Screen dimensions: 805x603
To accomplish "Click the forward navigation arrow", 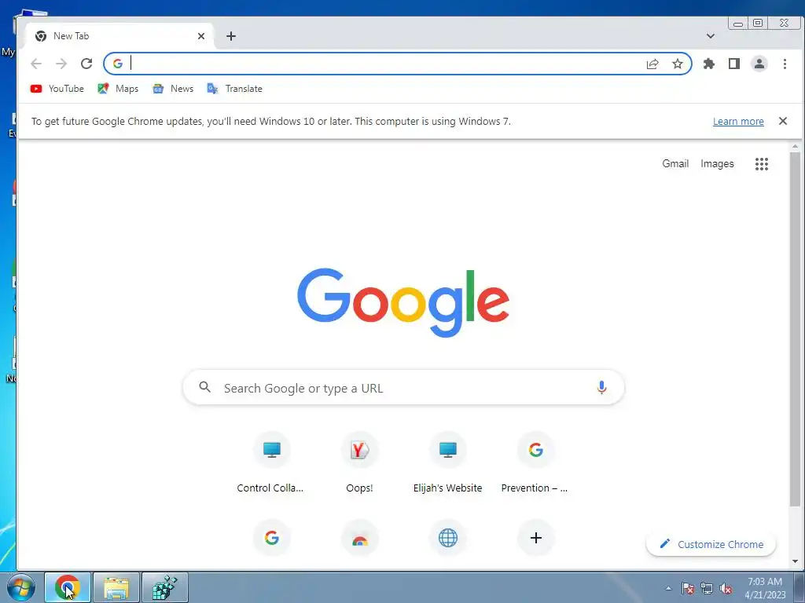I will pos(61,64).
